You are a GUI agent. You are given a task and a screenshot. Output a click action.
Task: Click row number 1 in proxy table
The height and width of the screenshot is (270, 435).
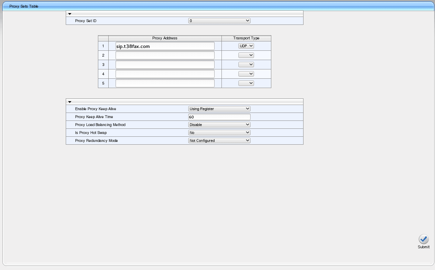click(x=103, y=46)
